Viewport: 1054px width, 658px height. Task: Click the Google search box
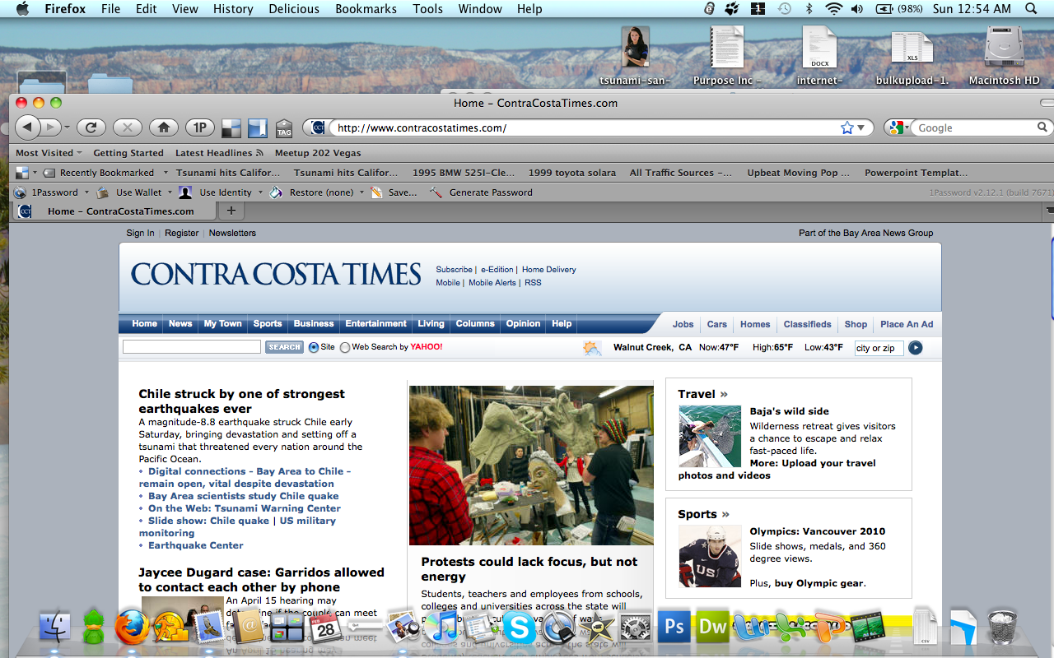976,127
